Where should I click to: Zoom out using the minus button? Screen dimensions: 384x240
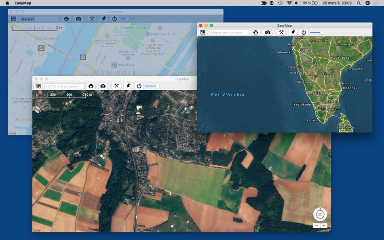316,226
